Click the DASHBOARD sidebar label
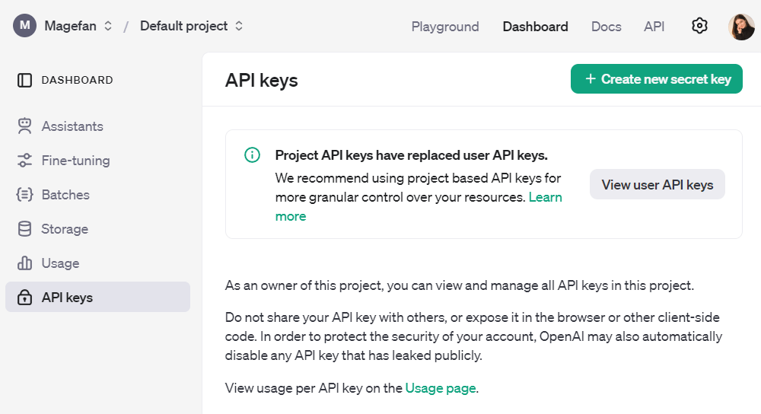The height and width of the screenshot is (414, 761). (x=77, y=80)
